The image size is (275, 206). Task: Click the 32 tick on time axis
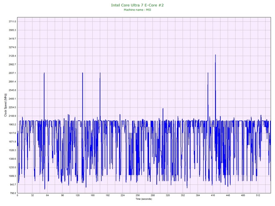tap(32, 195)
